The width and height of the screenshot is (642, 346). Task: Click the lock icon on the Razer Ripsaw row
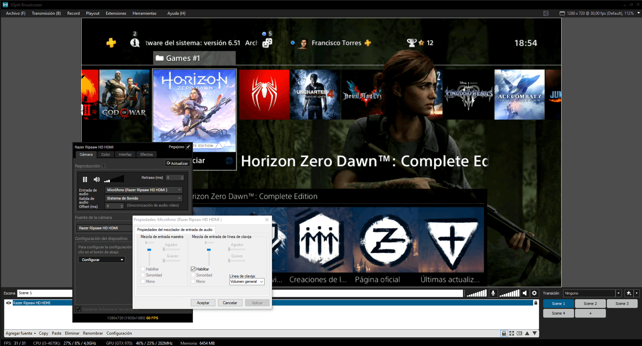536,303
